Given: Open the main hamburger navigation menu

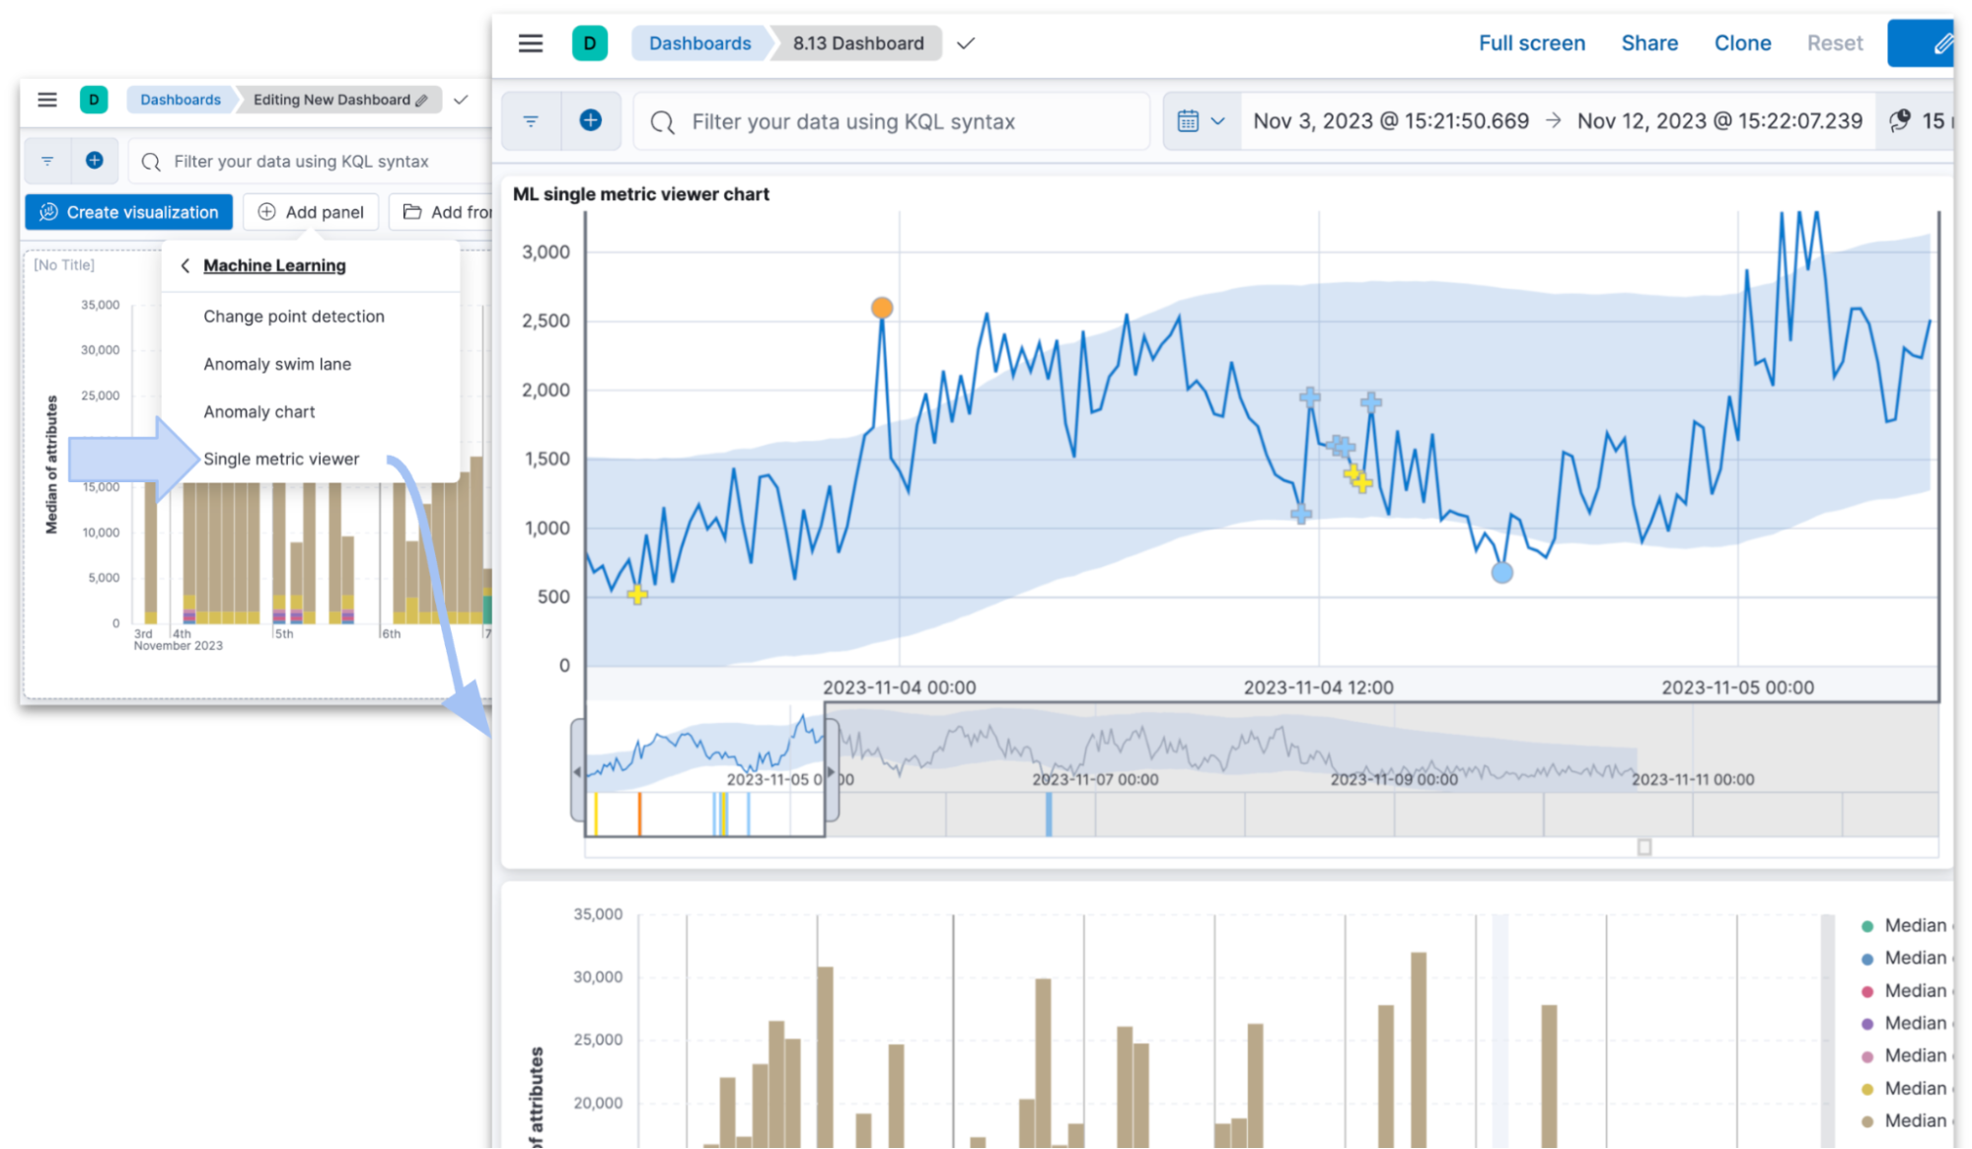Looking at the screenshot, I should [530, 43].
